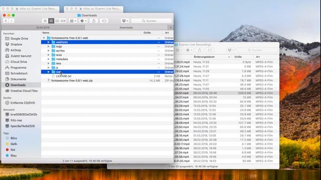This screenshot has width=321, height=180.
Task: Select the Gelb tag in sidebar
Action: pyautogui.click(x=14, y=144)
